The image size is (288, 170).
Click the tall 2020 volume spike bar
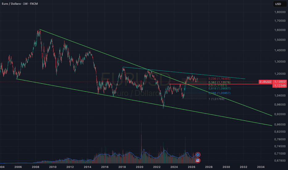(141, 143)
